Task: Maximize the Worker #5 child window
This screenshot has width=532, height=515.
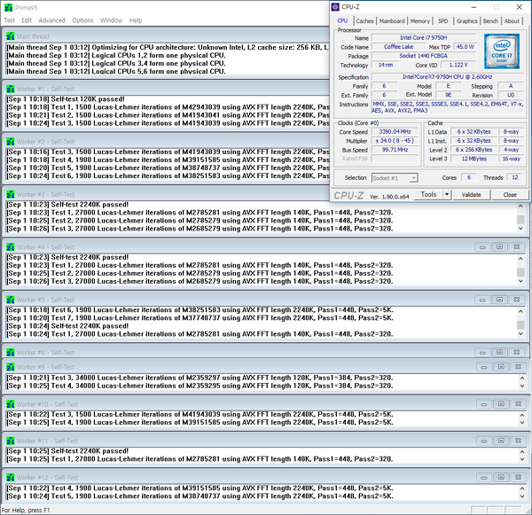Action: (x=499, y=300)
